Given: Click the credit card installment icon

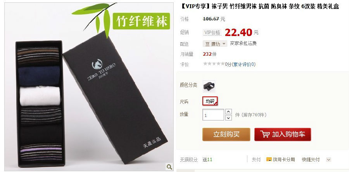Looking at the screenshot, I should 269,159.
